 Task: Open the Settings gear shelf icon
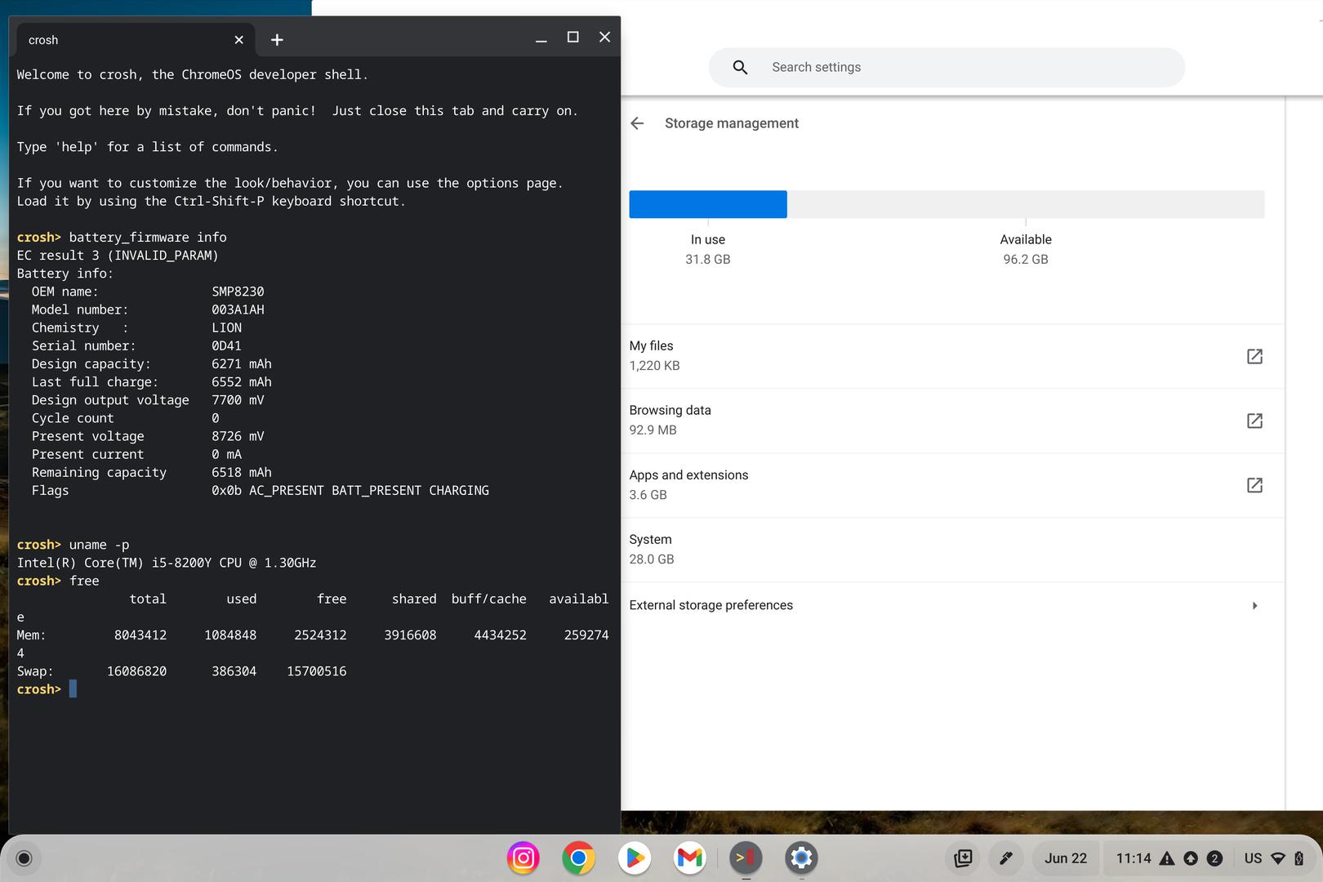pyautogui.click(x=801, y=858)
